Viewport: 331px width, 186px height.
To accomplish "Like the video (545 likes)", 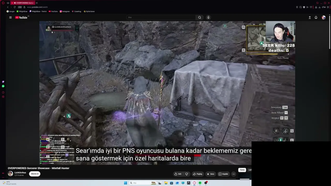I will [178, 174].
